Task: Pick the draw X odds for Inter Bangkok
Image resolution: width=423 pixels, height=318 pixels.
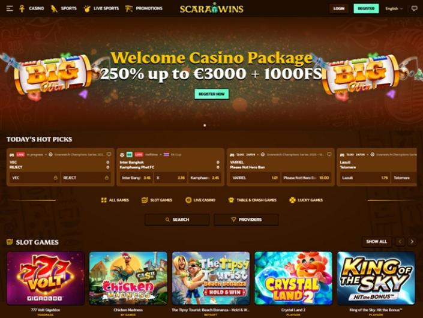Action: click(x=170, y=178)
